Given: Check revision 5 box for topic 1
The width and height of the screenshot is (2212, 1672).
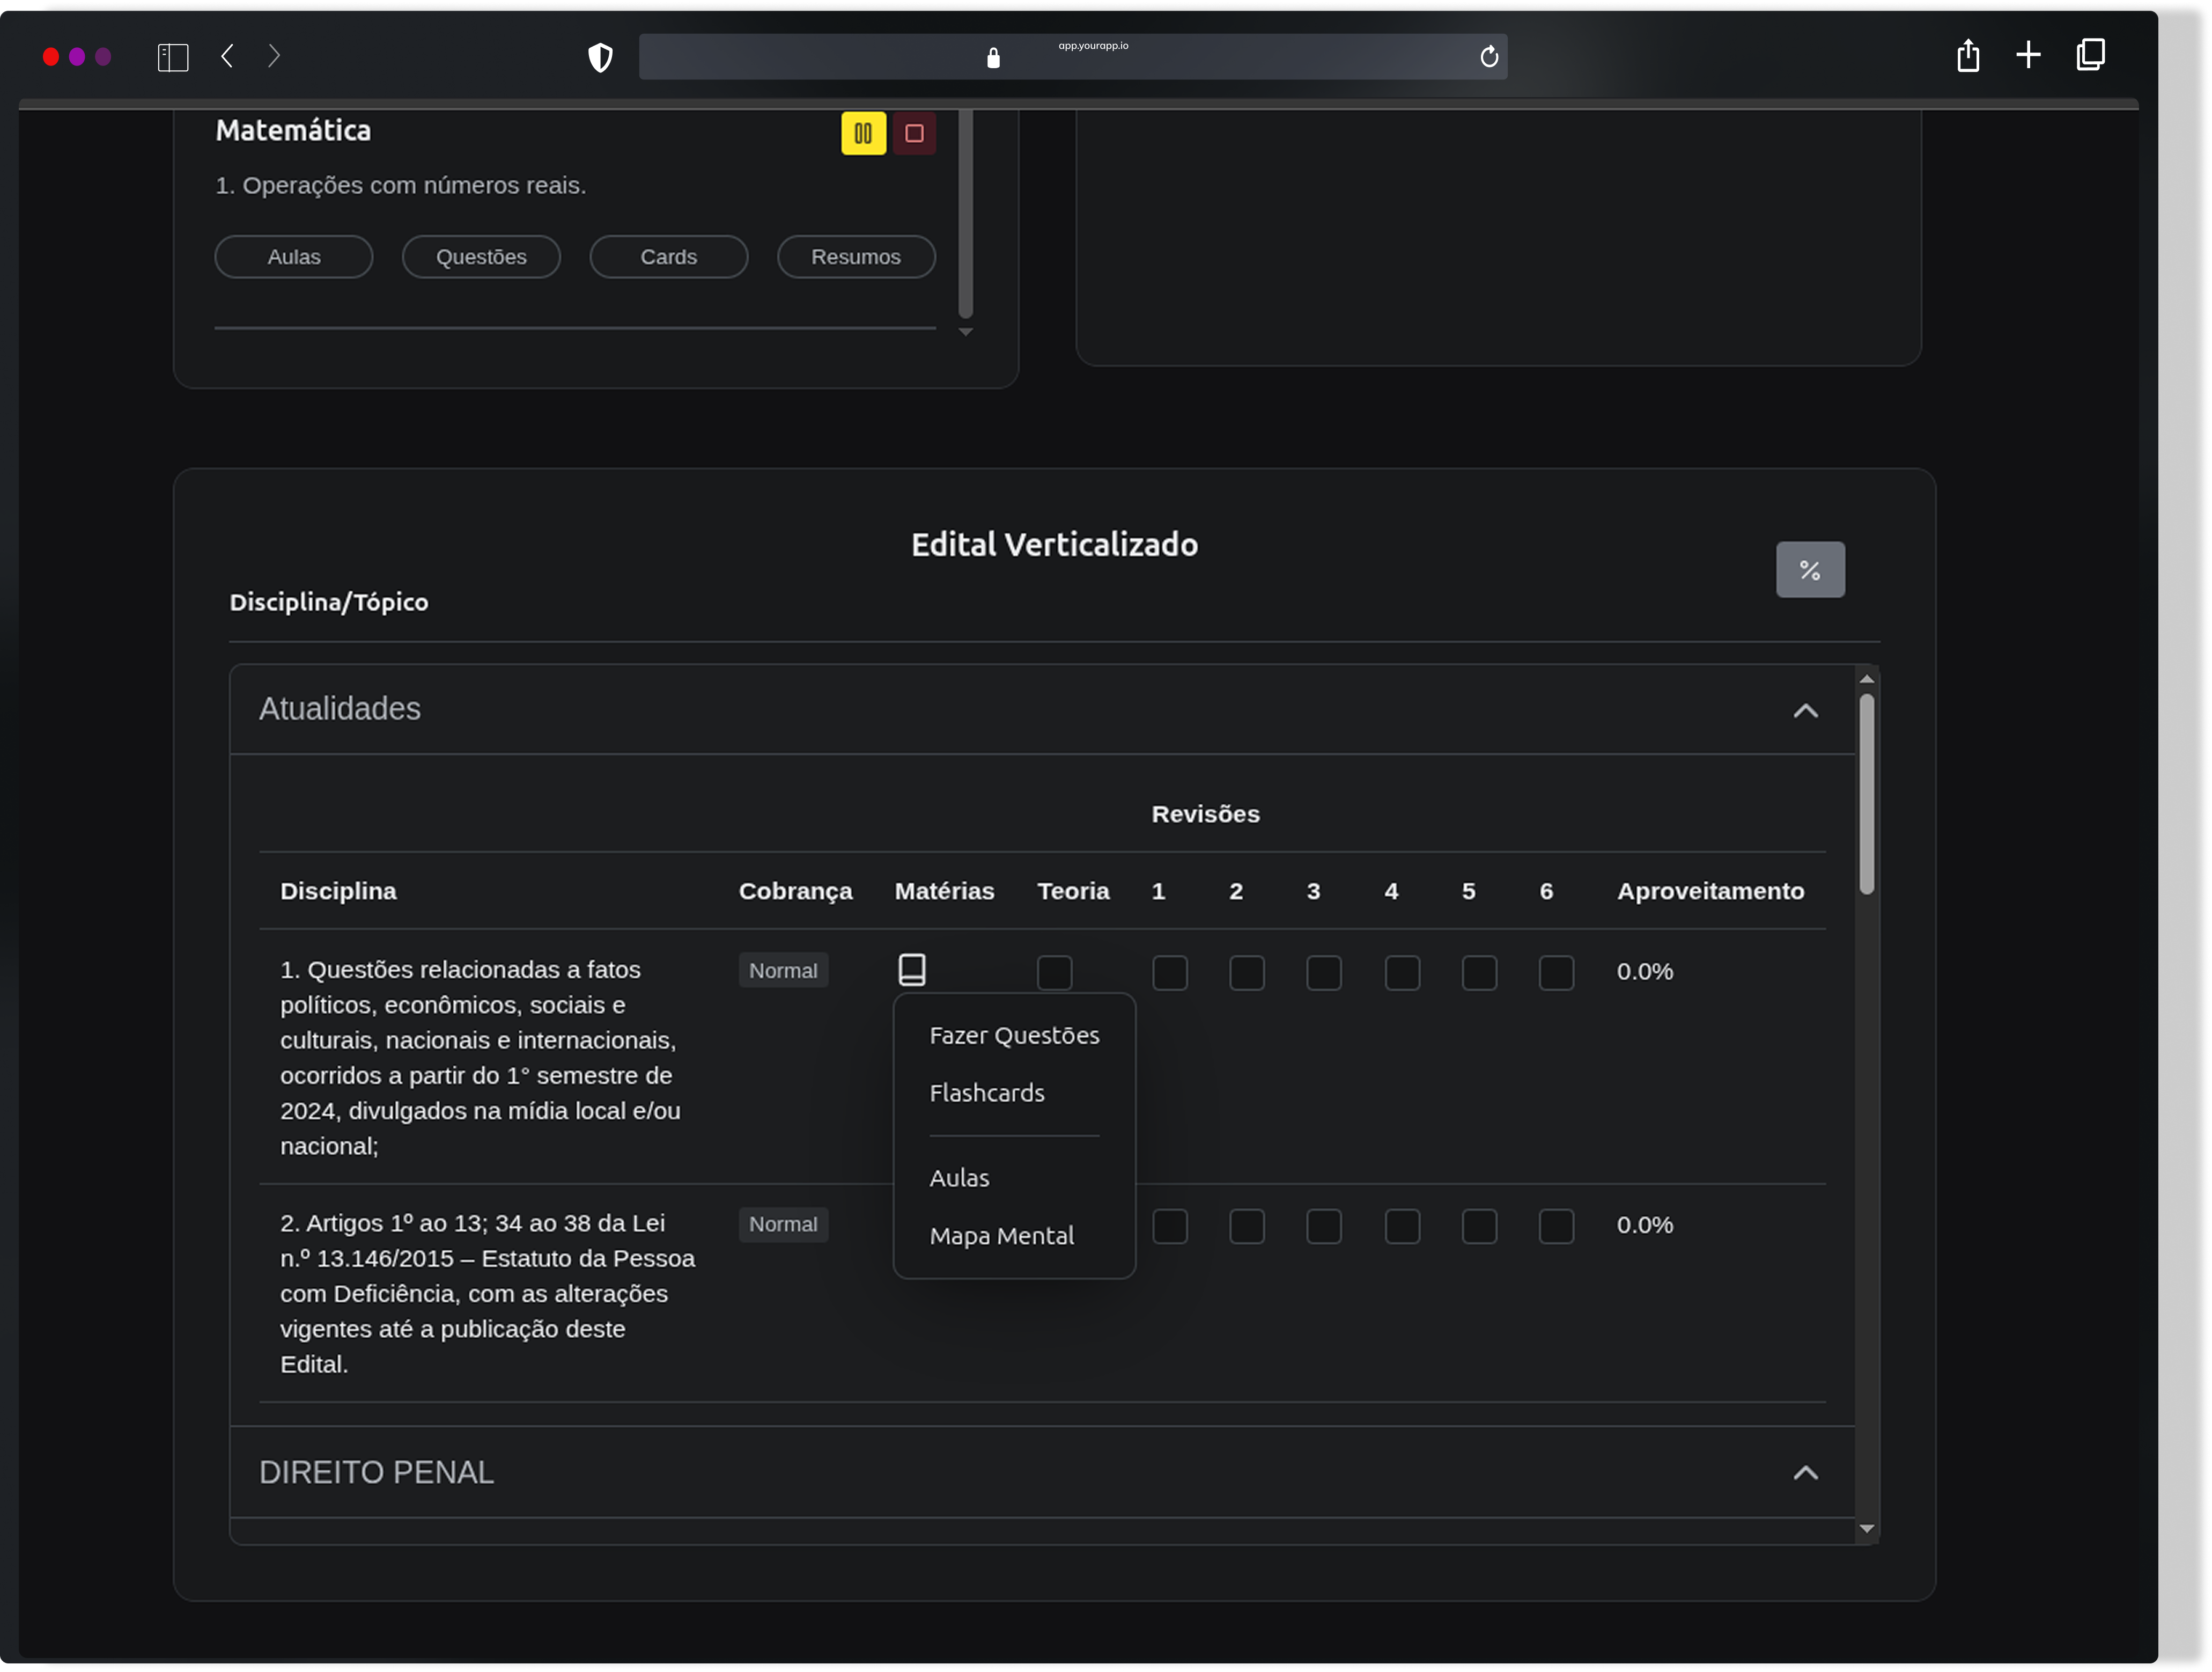Looking at the screenshot, I should [x=1479, y=973].
